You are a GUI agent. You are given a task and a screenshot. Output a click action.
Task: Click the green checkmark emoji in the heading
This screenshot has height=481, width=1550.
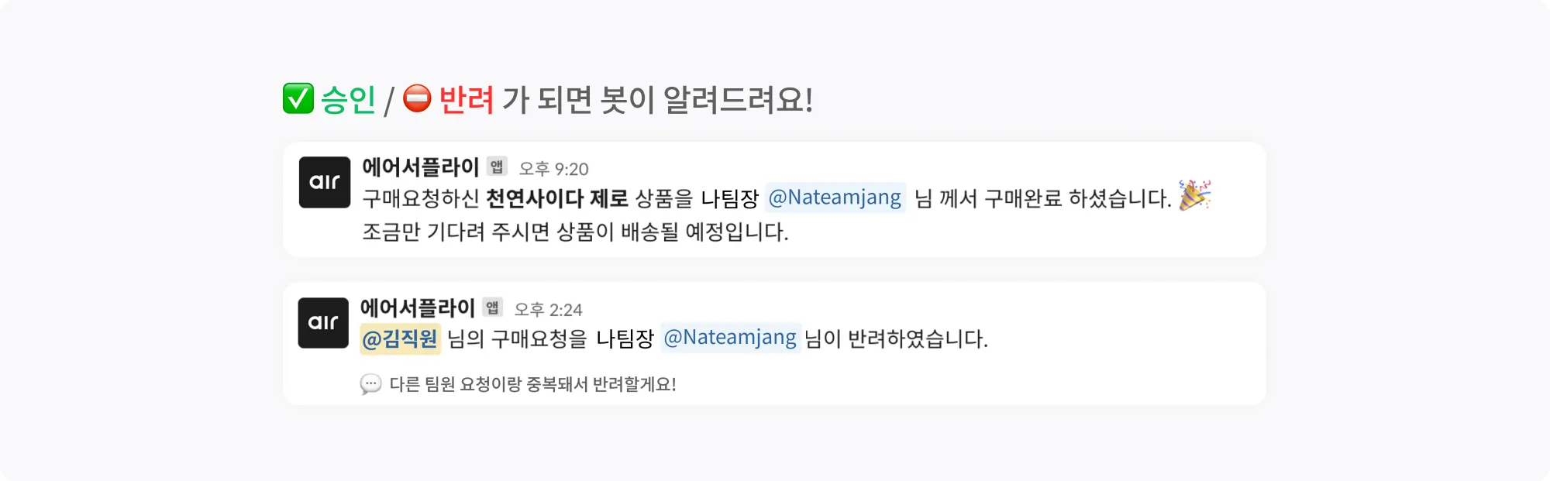point(298,99)
